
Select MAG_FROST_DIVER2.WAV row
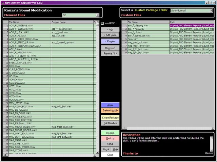tap(50, 130)
